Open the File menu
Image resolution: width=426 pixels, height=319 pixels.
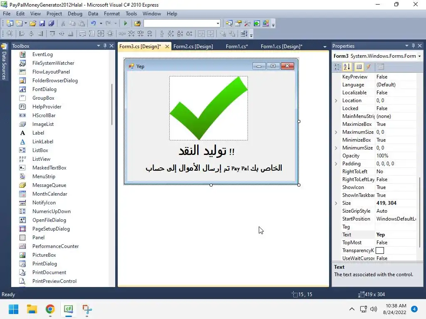pyautogui.click(x=7, y=14)
